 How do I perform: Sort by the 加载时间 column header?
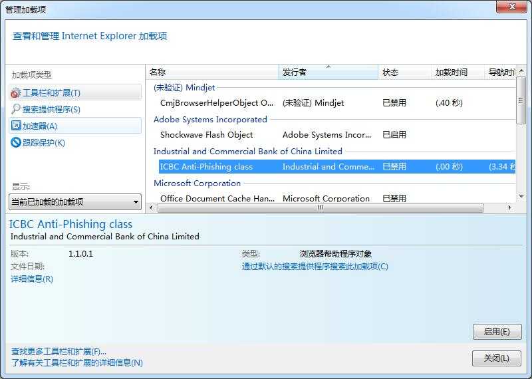[x=458, y=72]
